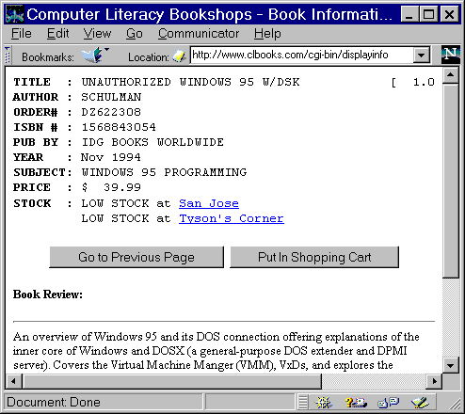Open the View menu
Screen dimensions: 465x414
(x=97, y=34)
